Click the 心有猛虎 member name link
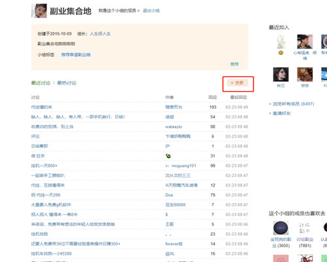This screenshot has height=262, width=327. click(x=305, y=56)
